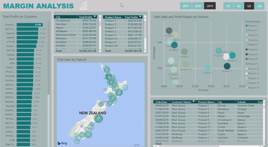The width and height of the screenshot is (268, 147).
Task: Click the Total Sales by Suburb map title
Action: coord(71,60)
